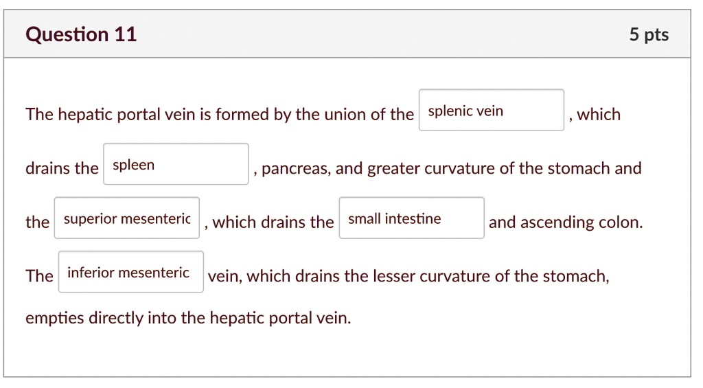Click the "Question 11" heading
This screenshot has height=388, width=703.
[x=81, y=34]
